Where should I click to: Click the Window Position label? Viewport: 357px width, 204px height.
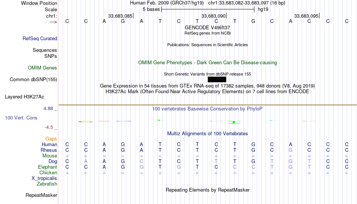point(39,3)
